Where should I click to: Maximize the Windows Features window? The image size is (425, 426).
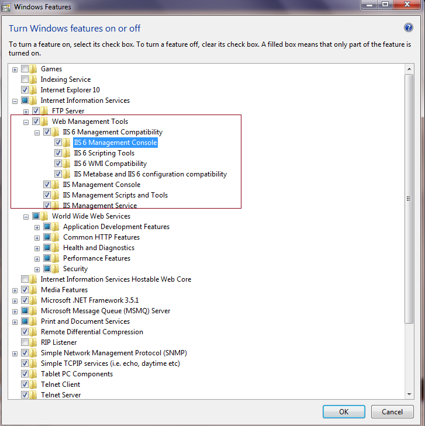tap(385, 5)
